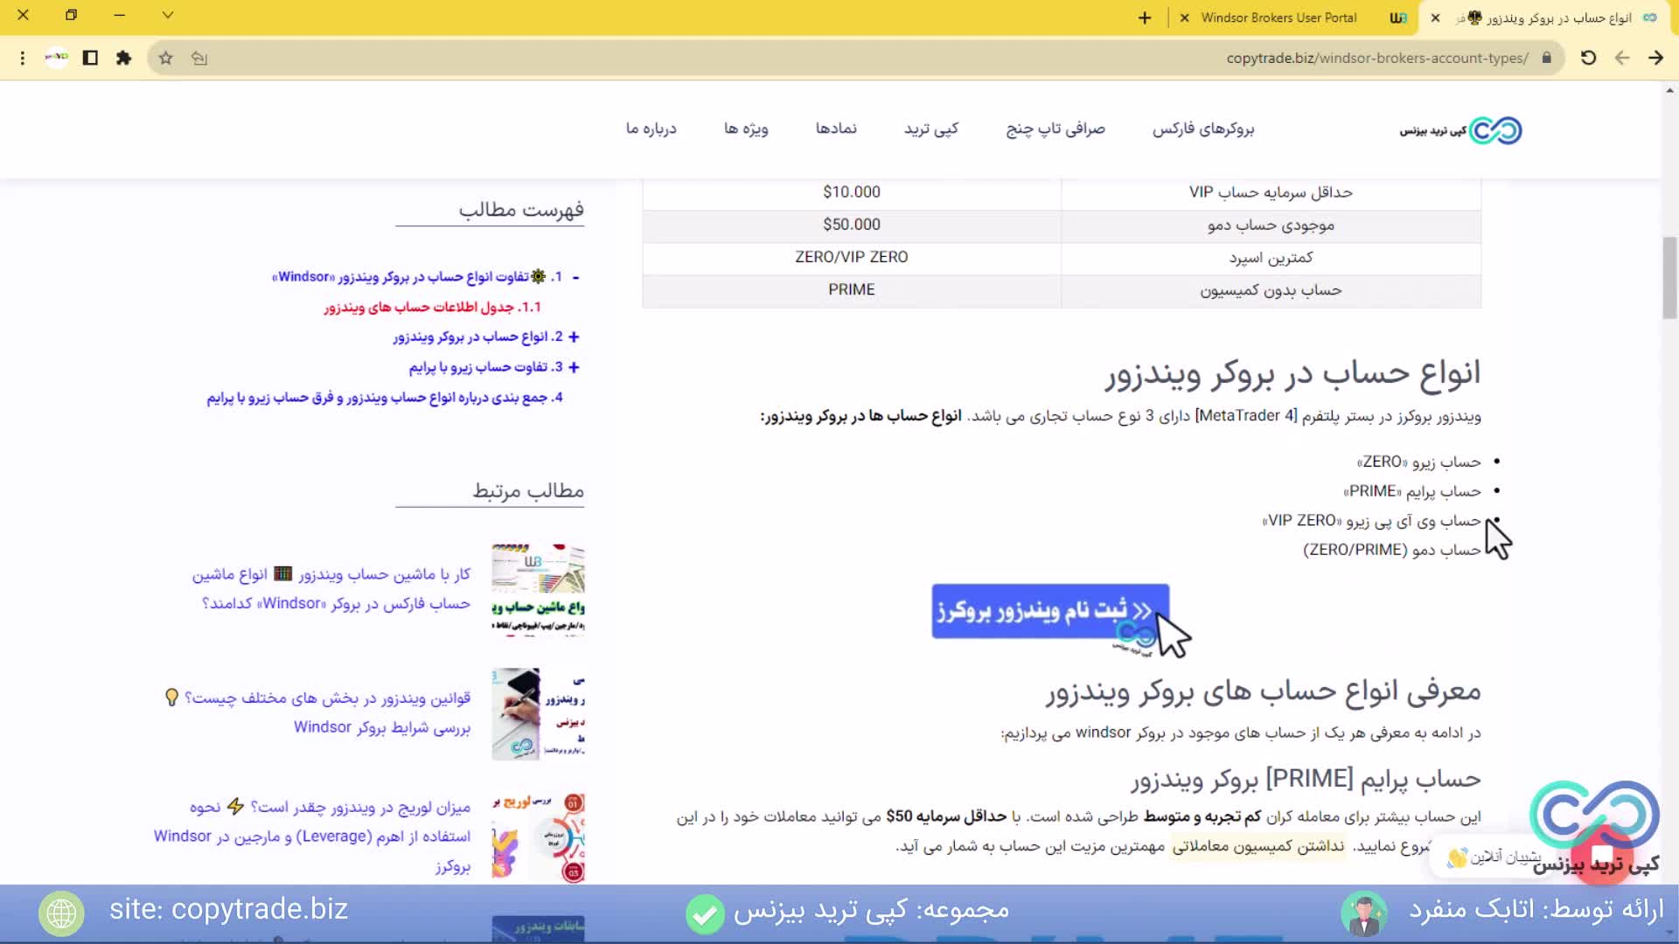
Task: Open the browser extensions puzzle icon
Action: pyautogui.click(x=123, y=58)
